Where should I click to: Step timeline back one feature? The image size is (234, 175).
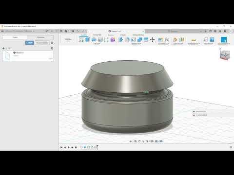tap(65, 147)
